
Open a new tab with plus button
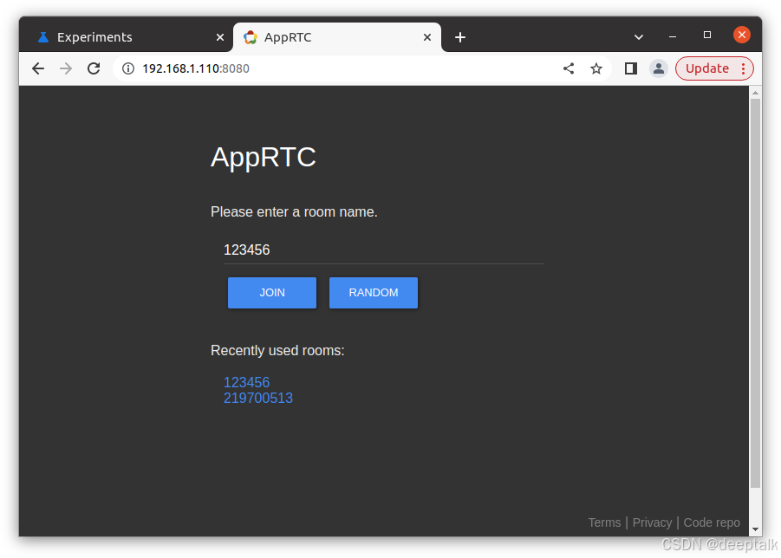coord(460,37)
